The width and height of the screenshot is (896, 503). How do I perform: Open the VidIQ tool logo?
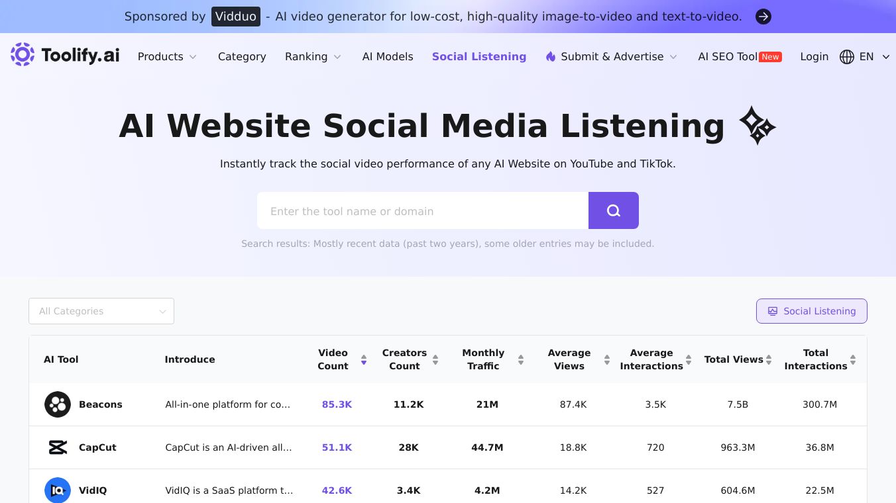58,490
